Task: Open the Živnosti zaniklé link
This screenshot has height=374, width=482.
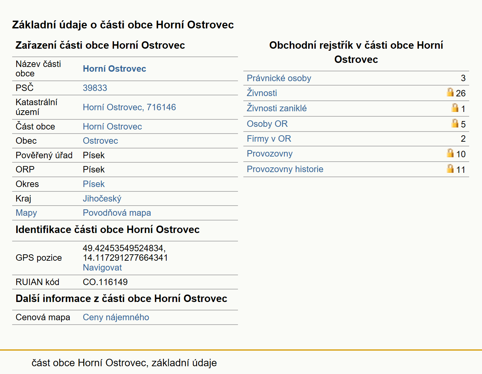Action: click(x=277, y=108)
